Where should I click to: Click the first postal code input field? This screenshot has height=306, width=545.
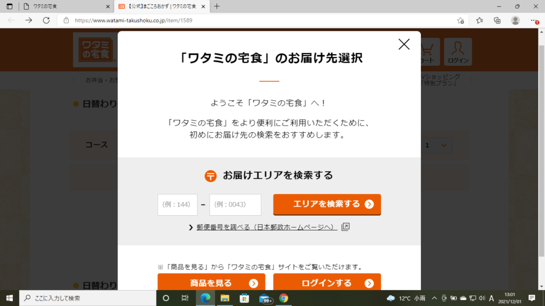177,205
